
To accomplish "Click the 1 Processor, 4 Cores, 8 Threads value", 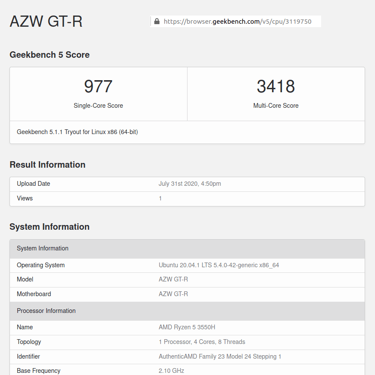I will (202, 342).
